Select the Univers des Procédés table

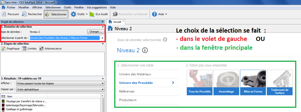(148, 83)
